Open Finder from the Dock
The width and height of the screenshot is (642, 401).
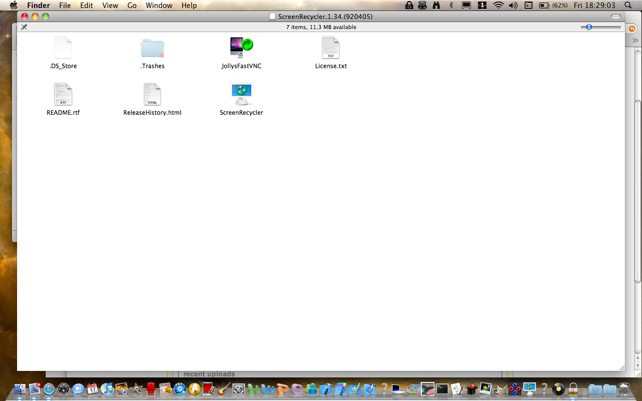coord(20,388)
